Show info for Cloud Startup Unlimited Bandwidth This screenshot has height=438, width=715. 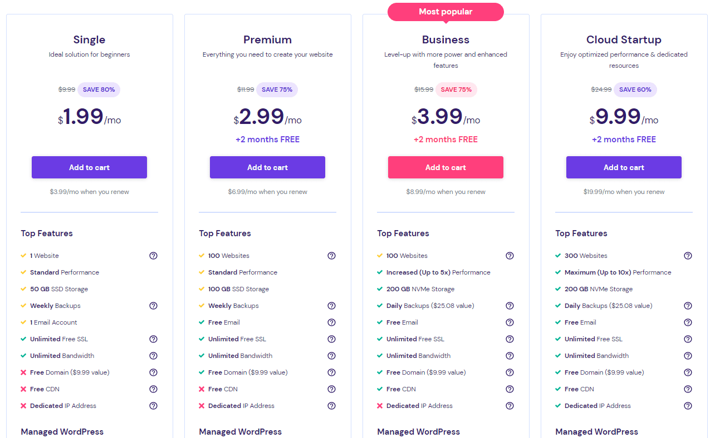(x=688, y=356)
